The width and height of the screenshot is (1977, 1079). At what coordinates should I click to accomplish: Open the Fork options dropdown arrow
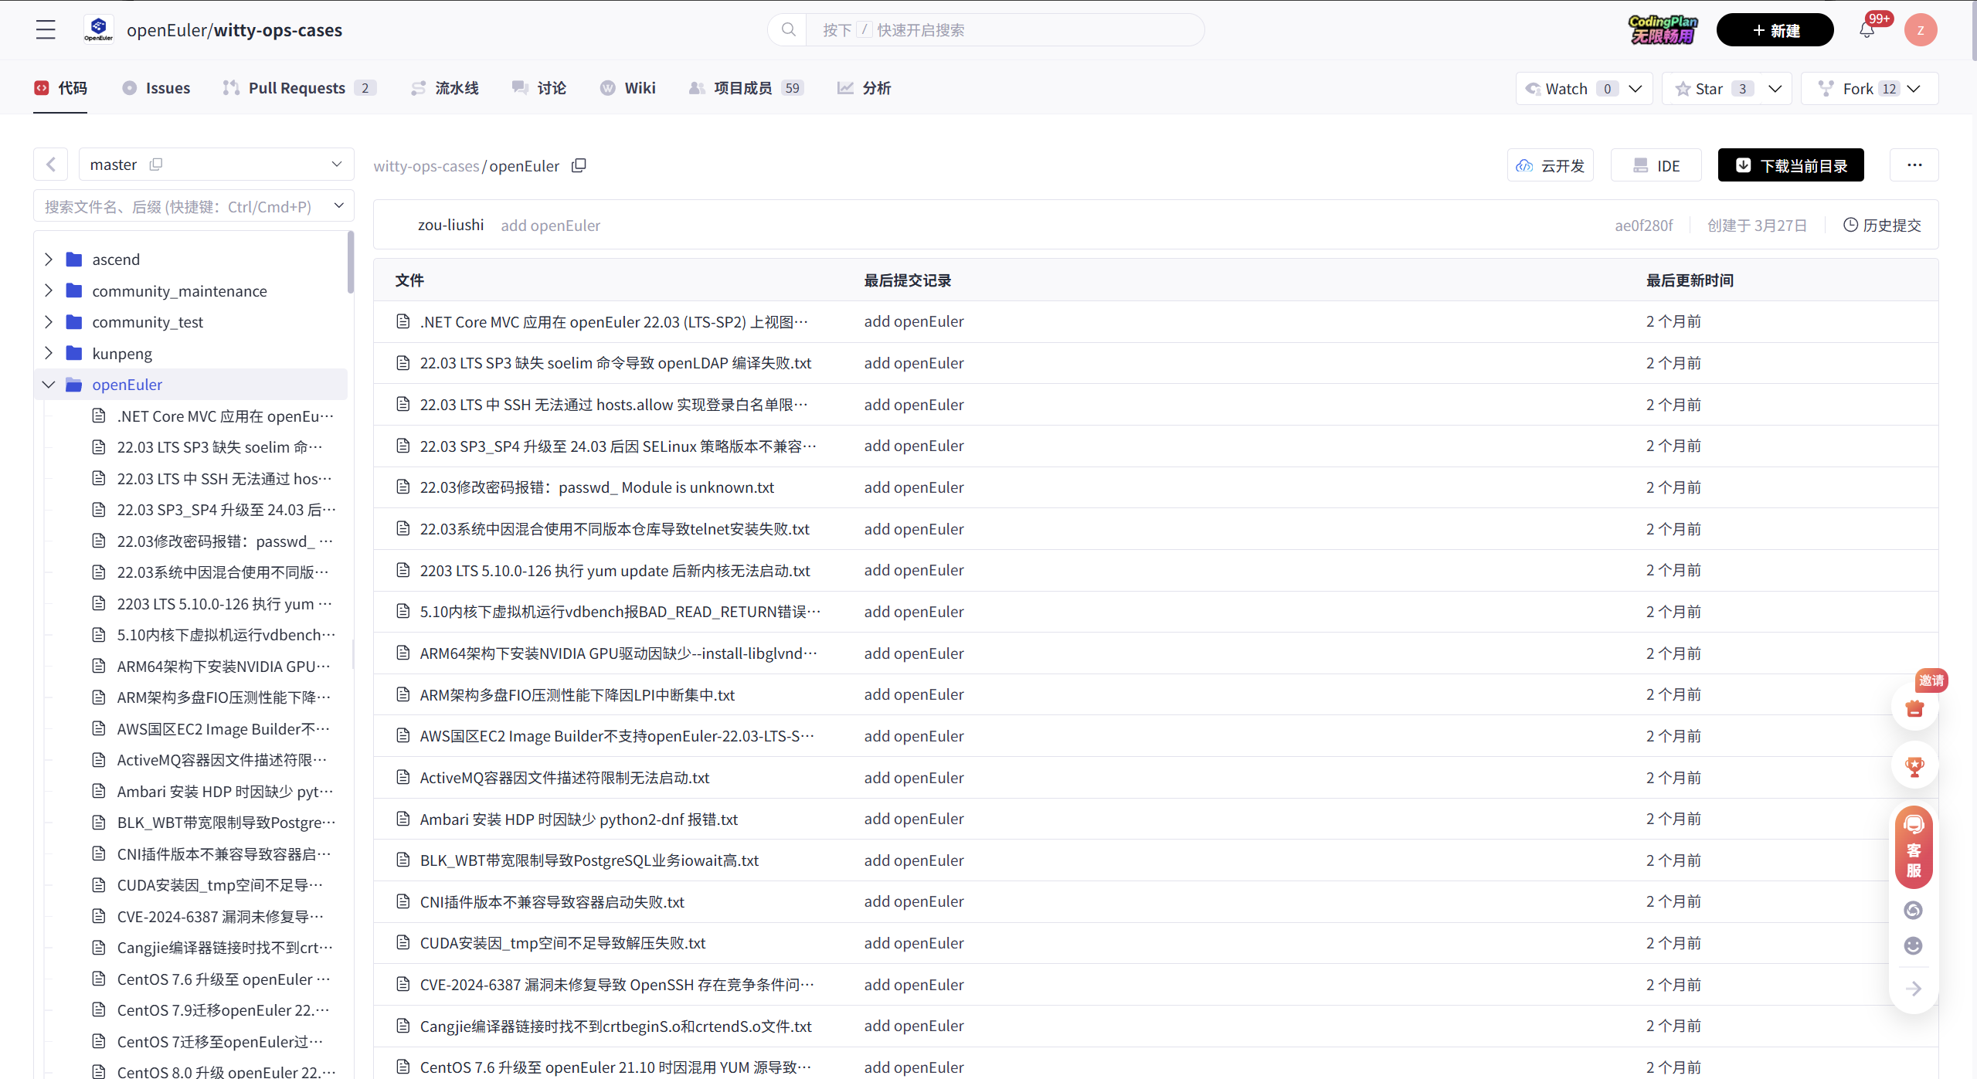(1913, 89)
